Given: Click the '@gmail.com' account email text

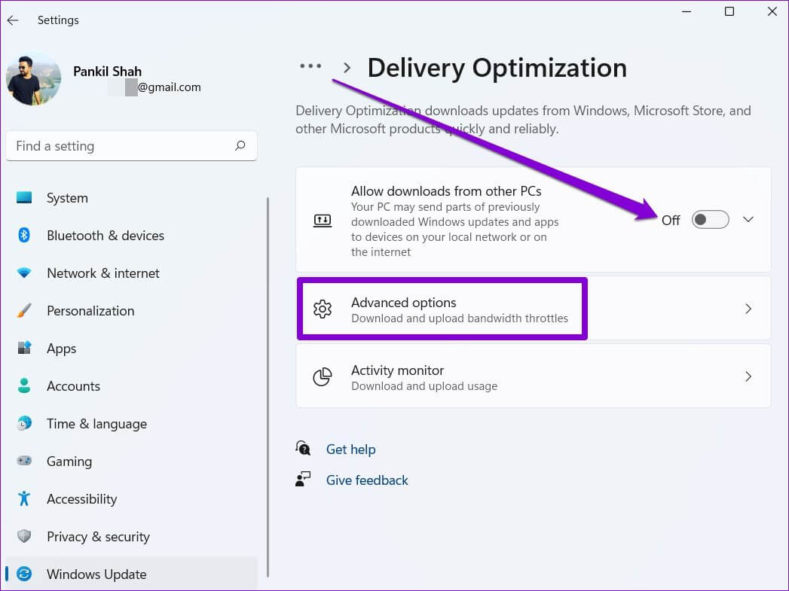Looking at the screenshot, I should (x=169, y=87).
